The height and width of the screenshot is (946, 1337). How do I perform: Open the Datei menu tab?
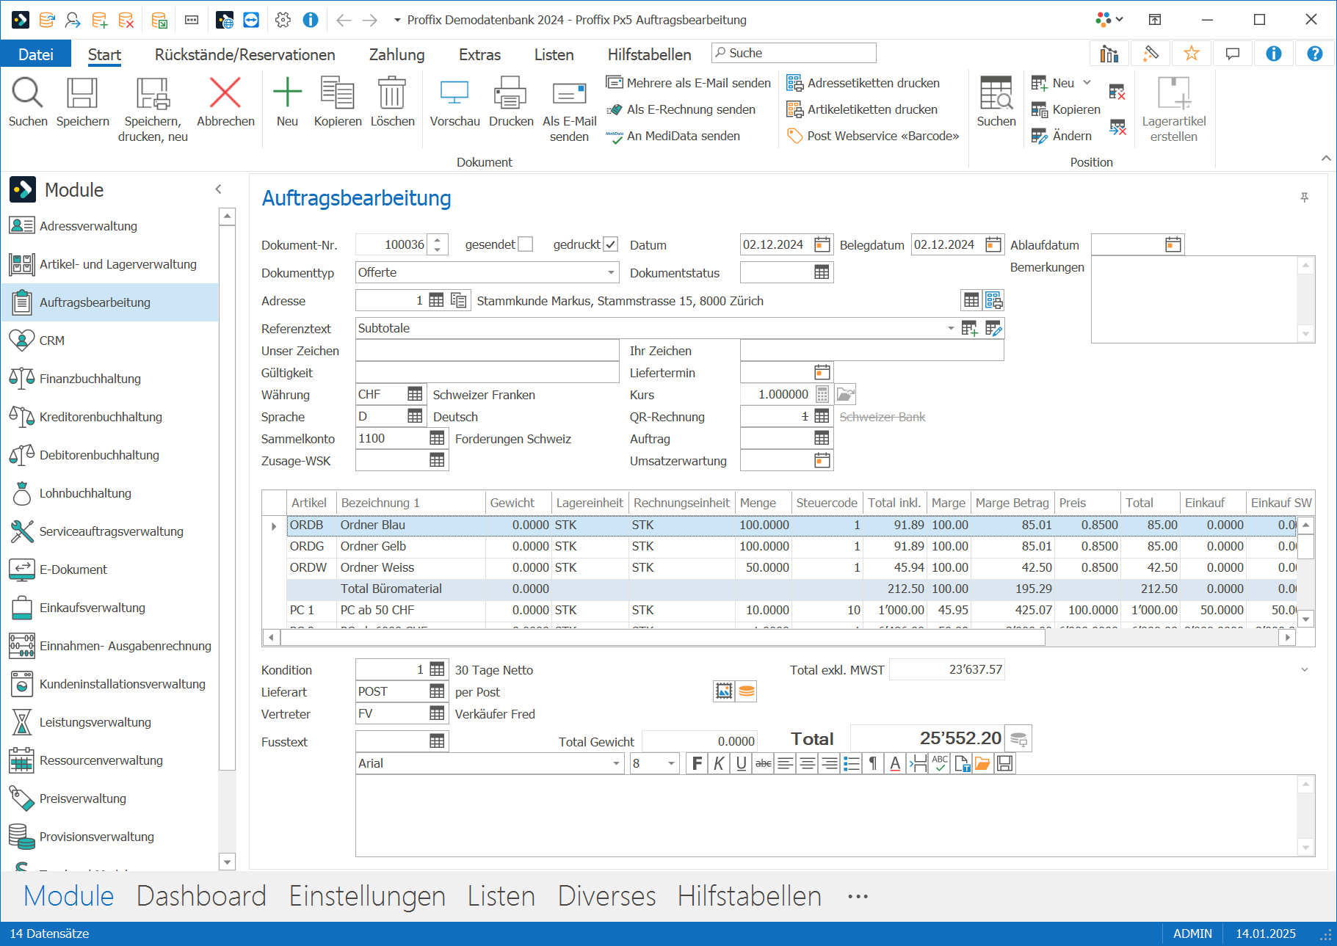click(36, 54)
